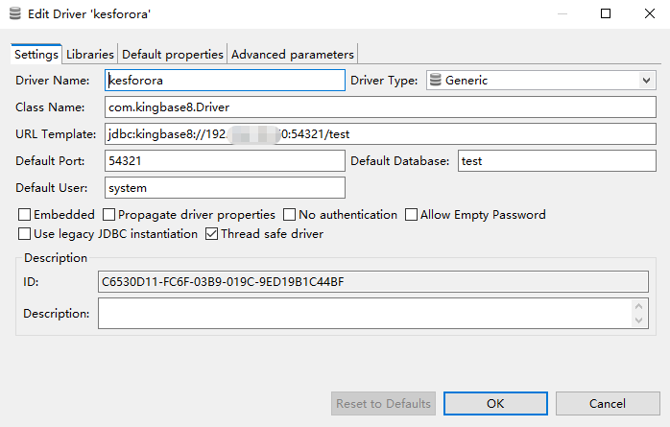This screenshot has width=670, height=427.
Task: Click the Cancel button
Action: (x=607, y=403)
